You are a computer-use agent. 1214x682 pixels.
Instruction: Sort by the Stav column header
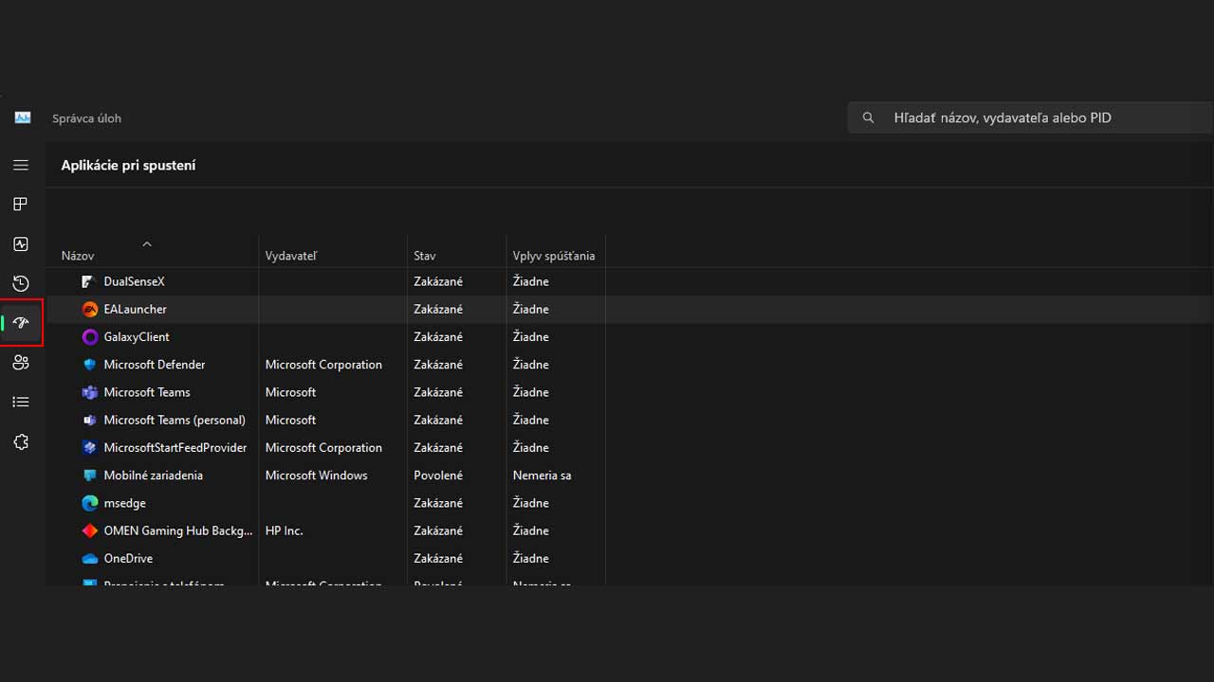coord(425,256)
